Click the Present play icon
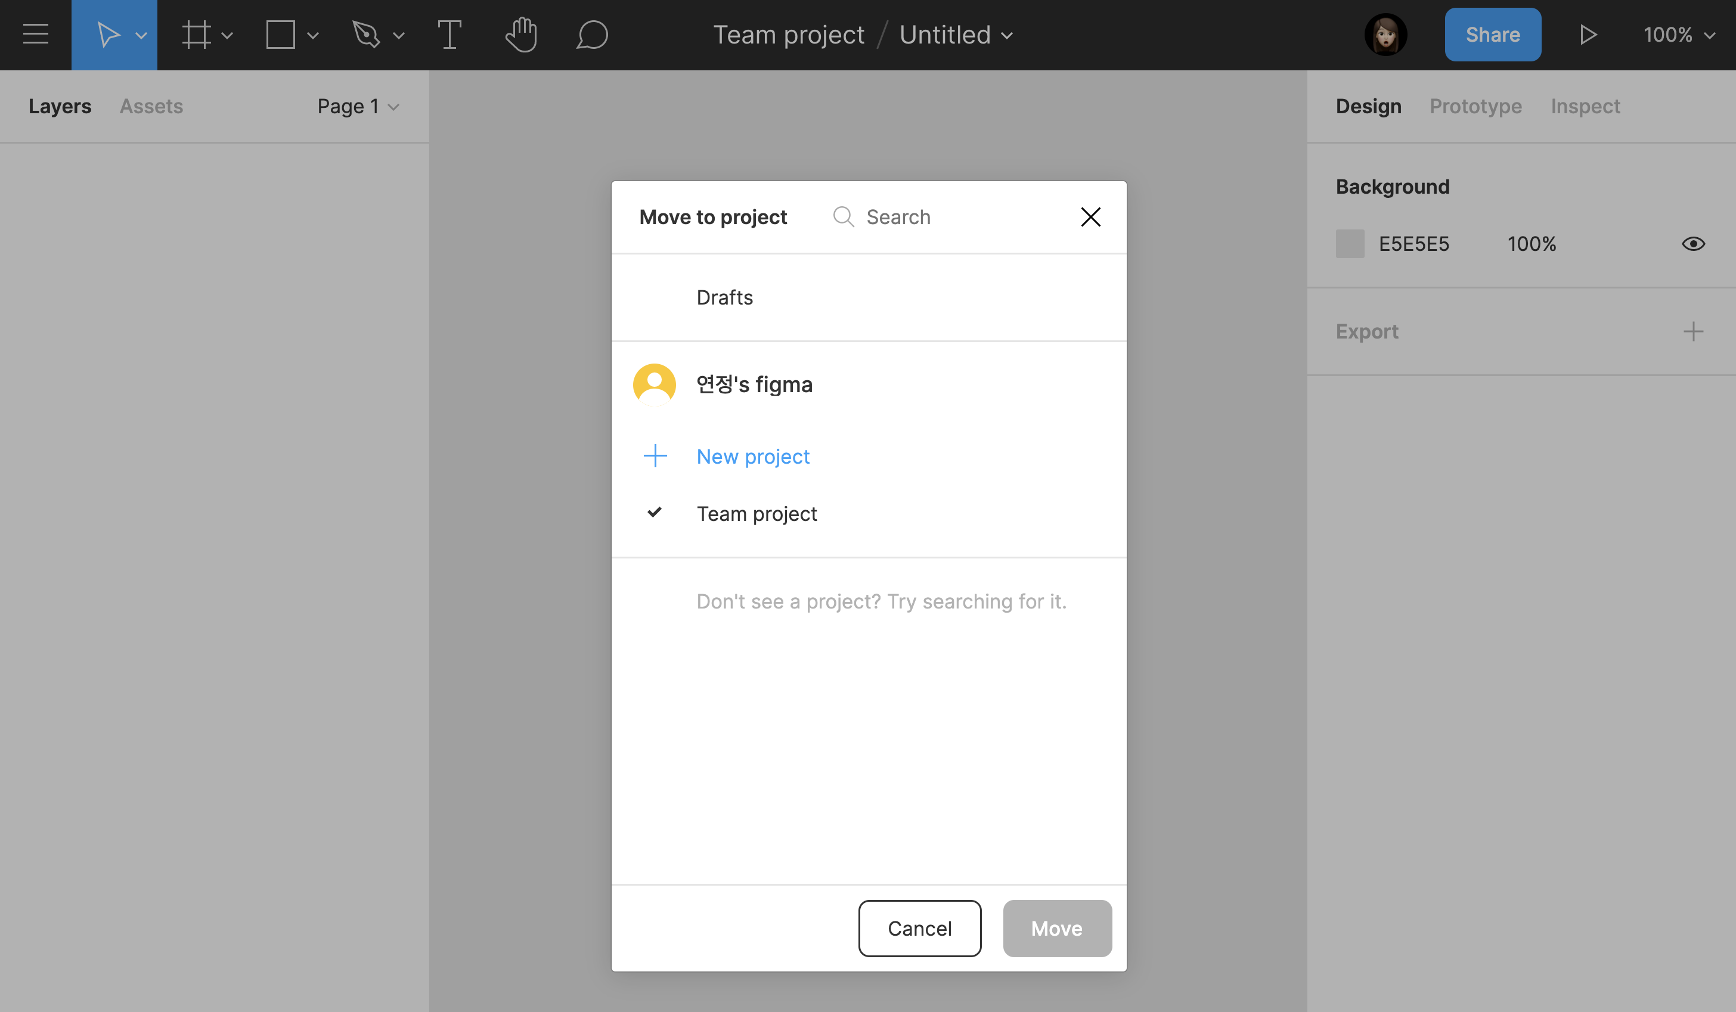This screenshot has height=1012, width=1736. (1587, 35)
